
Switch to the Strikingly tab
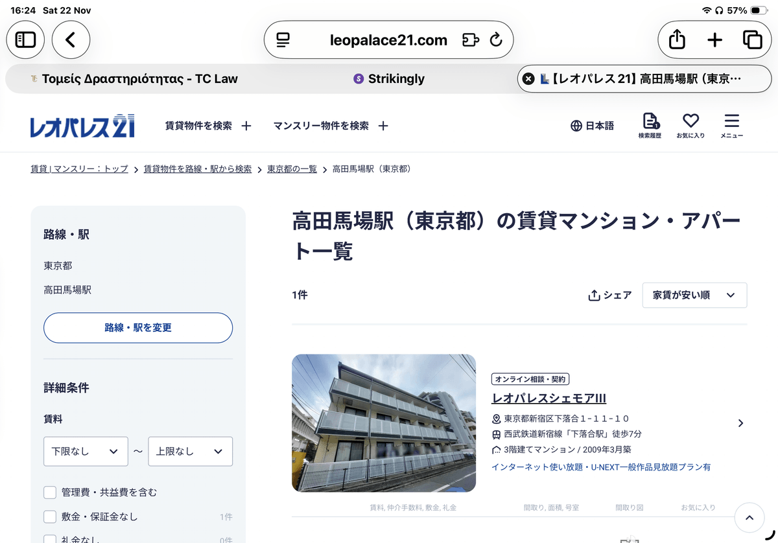pos(389,78)
